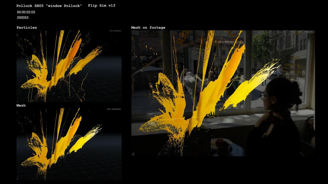Open Persp dropdown in the Mesh viewport
328x184 pixels.
click(x=109, y=109)
